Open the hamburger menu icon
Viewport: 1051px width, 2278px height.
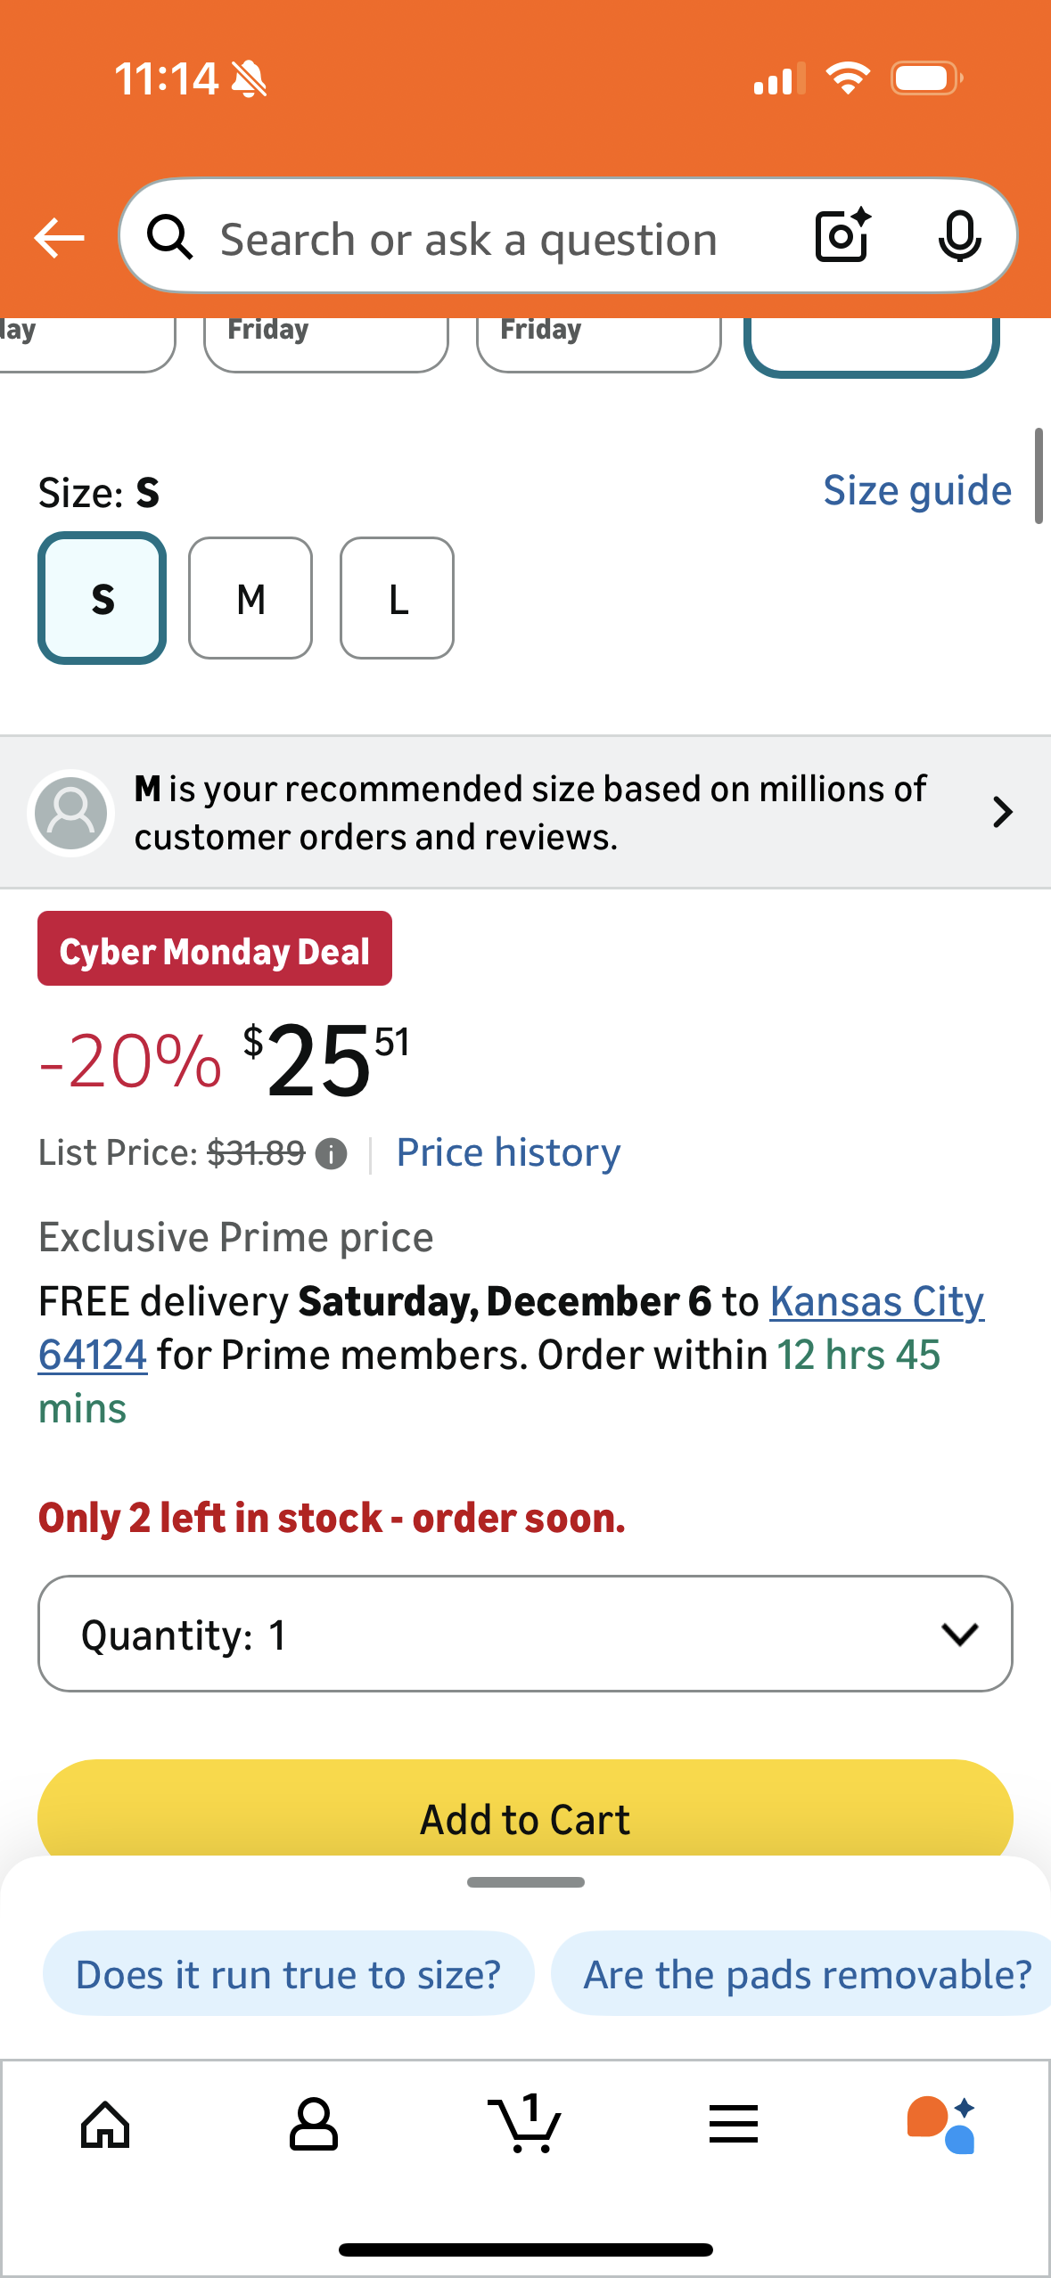click(x=734, y=2125)
